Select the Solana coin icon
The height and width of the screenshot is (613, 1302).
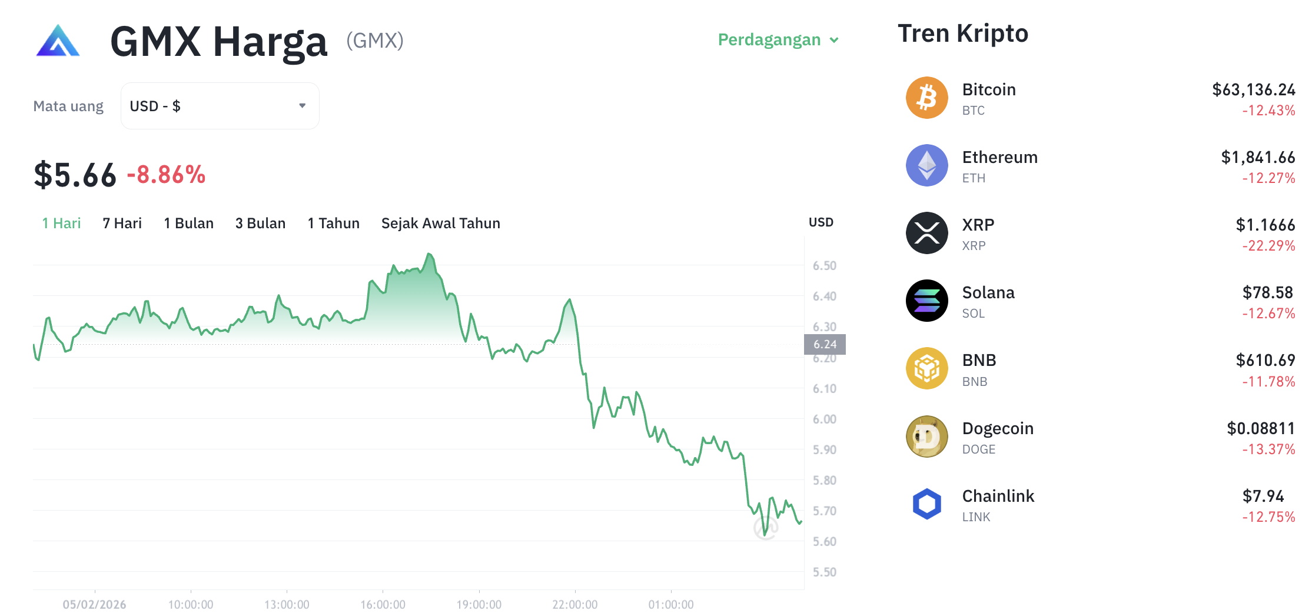pyautogui.click(x=926, y=301)
